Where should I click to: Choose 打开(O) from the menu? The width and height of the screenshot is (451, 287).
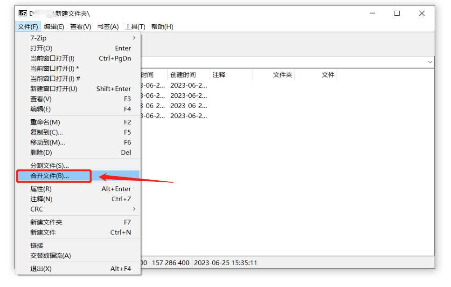coord(78,48)
